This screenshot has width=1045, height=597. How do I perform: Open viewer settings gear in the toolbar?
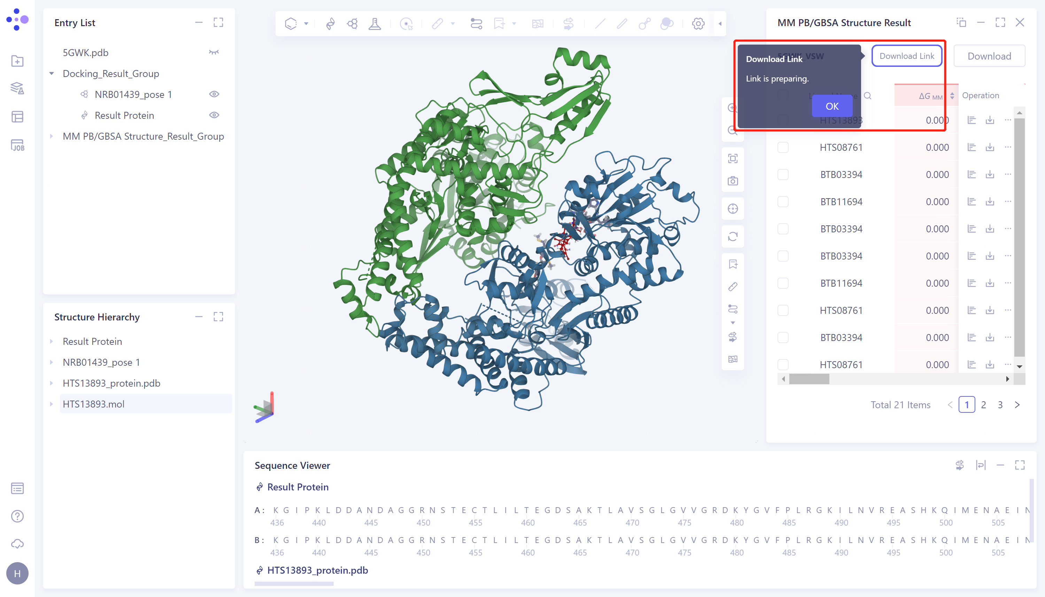698,23
